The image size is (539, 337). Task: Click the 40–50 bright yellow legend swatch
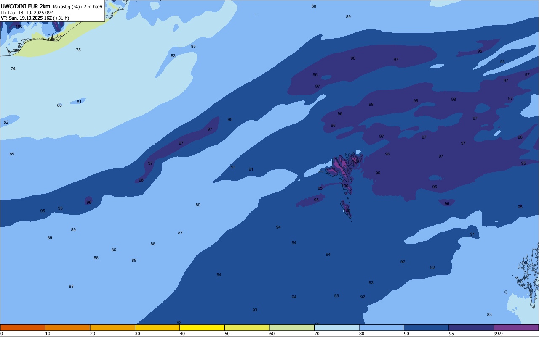coord(202,327)
